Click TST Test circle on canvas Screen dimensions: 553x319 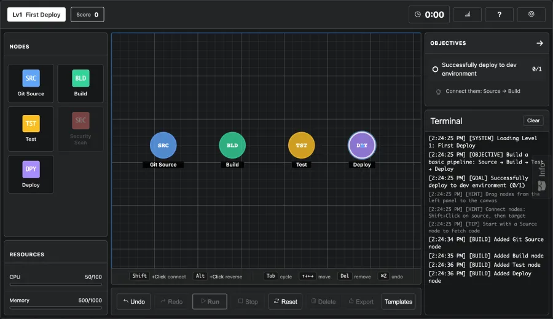(x=302, y=146)
